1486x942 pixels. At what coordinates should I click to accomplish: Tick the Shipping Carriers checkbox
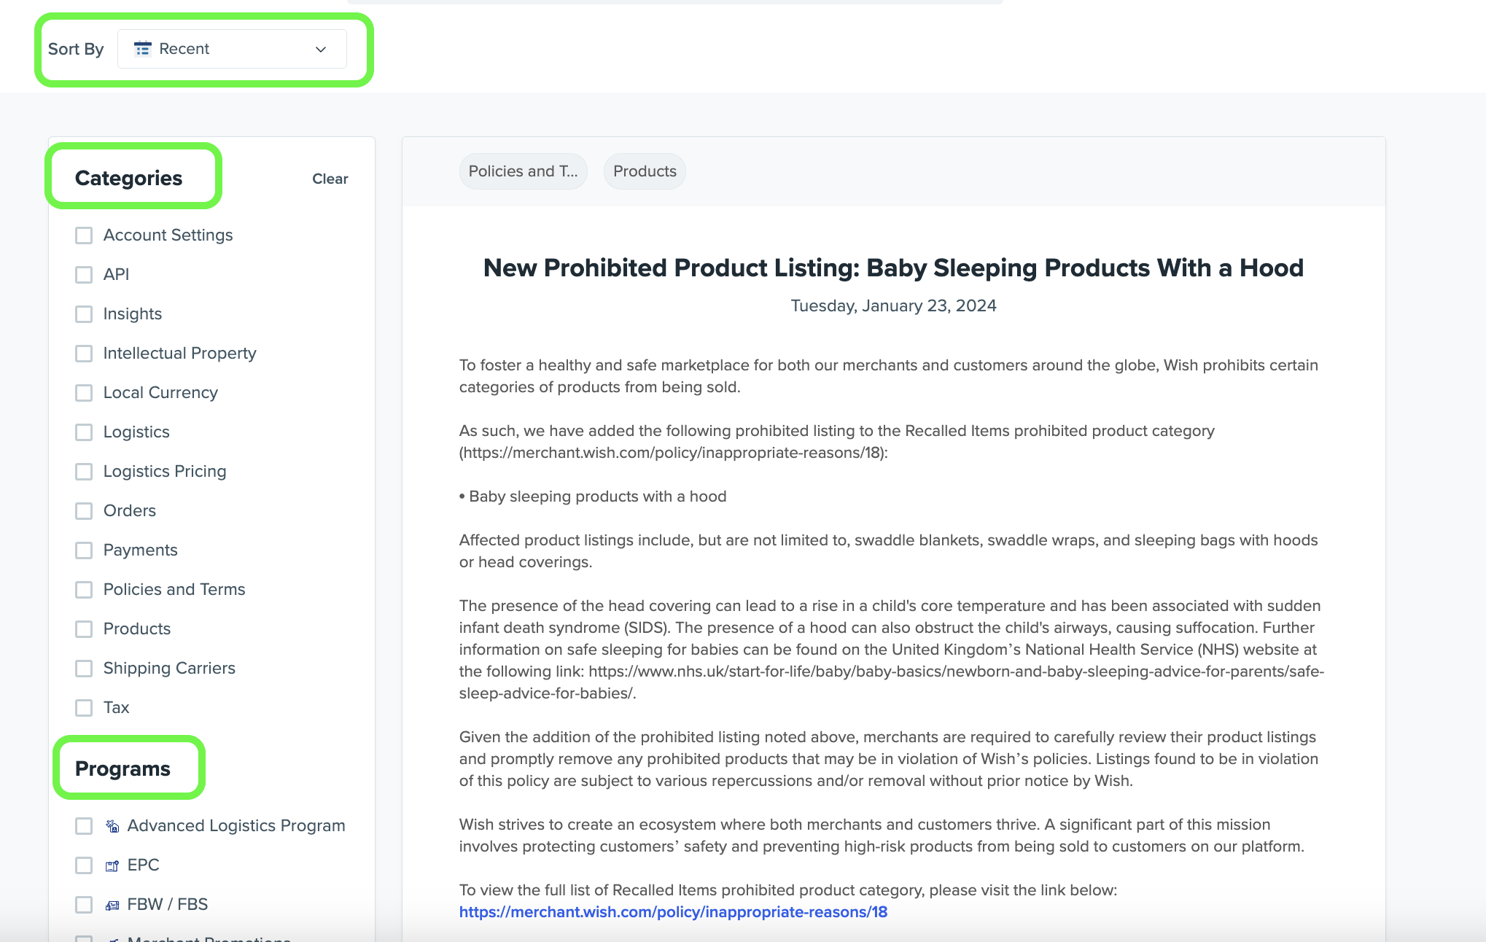(84, 669)
